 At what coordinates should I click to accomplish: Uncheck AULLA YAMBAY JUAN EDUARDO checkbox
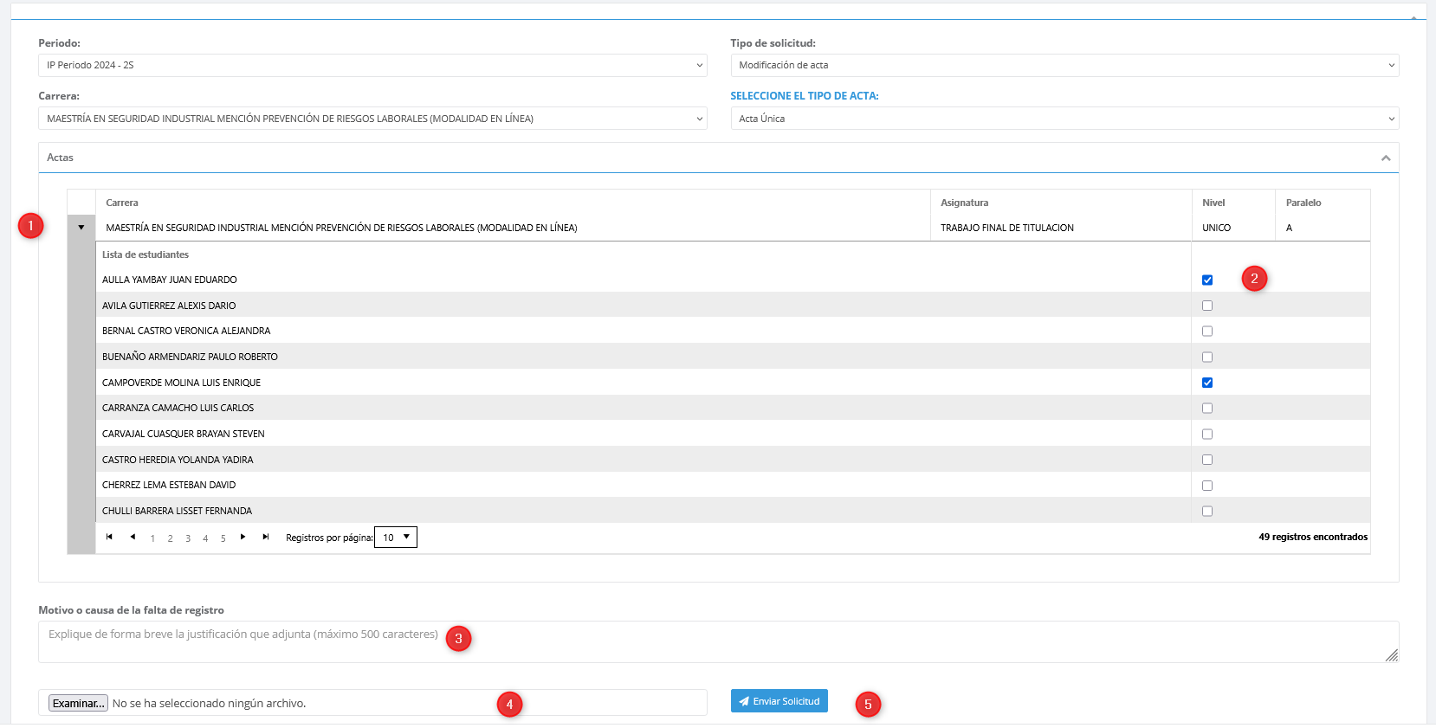(x=1206, y=280)
